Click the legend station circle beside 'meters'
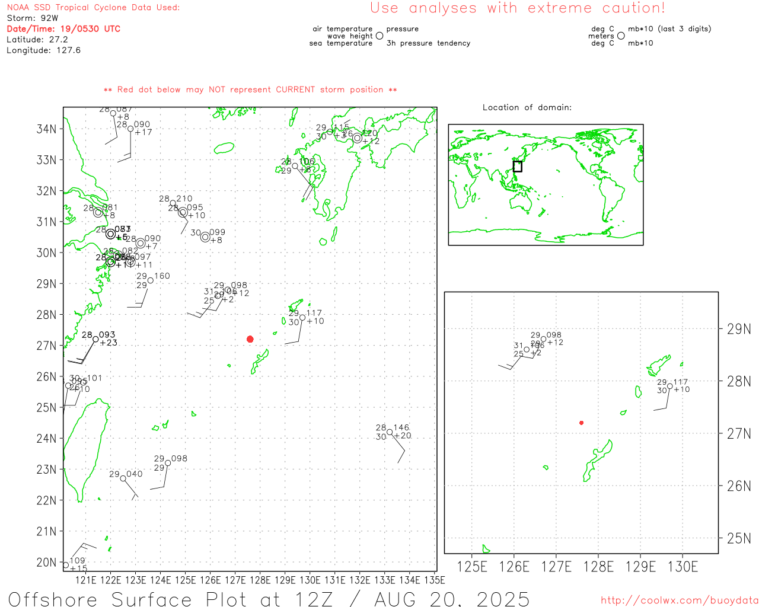 coord(621,36)
